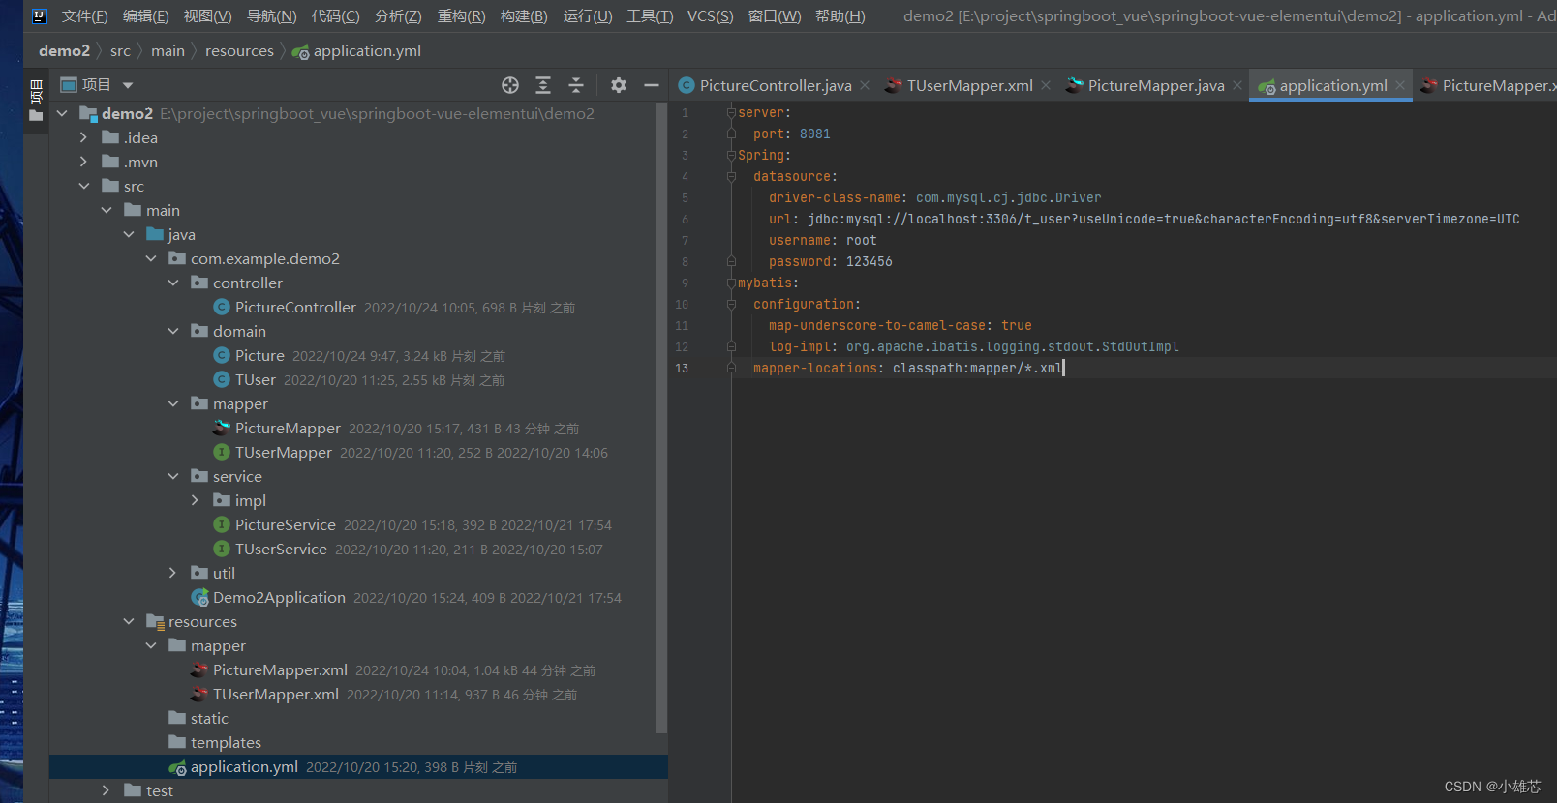Viewport: 1557px width, 803px height.
Task: Close the TUserMapper.xml tab
Action: pos(1046,85)
